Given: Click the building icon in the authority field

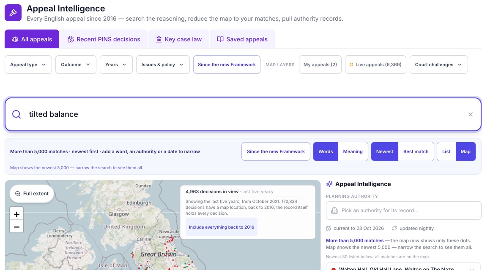Looking at the screenshot, I should pos(334,211).
